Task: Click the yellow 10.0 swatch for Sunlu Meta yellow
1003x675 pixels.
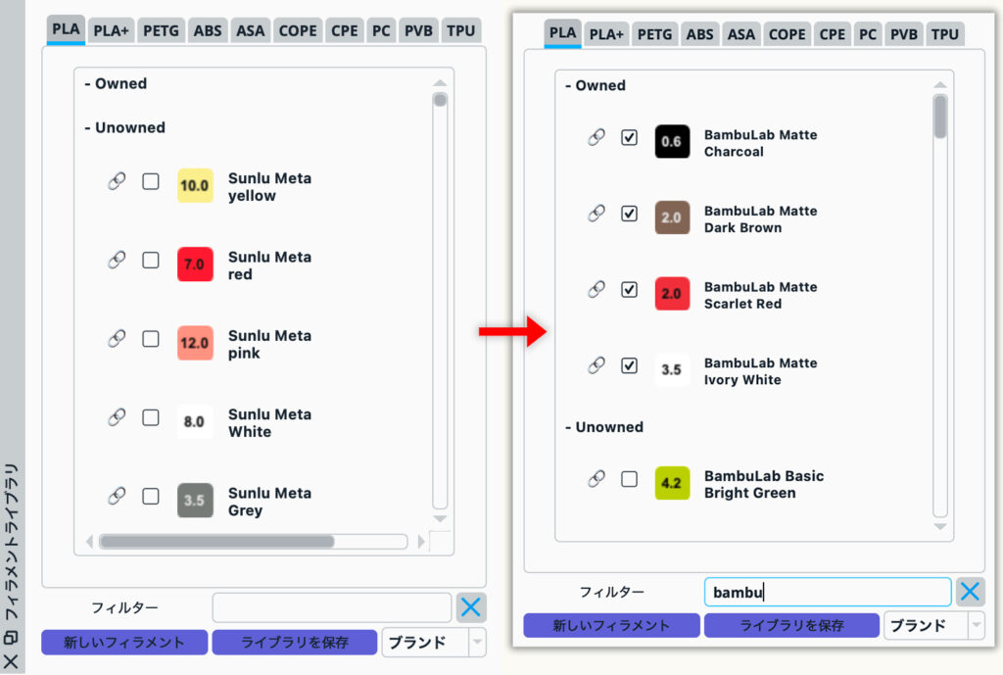Action: pos(195,185)
